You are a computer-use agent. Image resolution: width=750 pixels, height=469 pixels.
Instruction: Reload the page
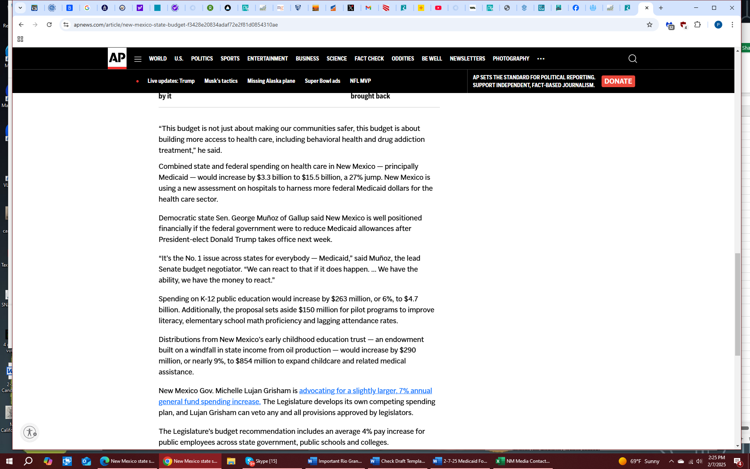(x=49, y=25)
